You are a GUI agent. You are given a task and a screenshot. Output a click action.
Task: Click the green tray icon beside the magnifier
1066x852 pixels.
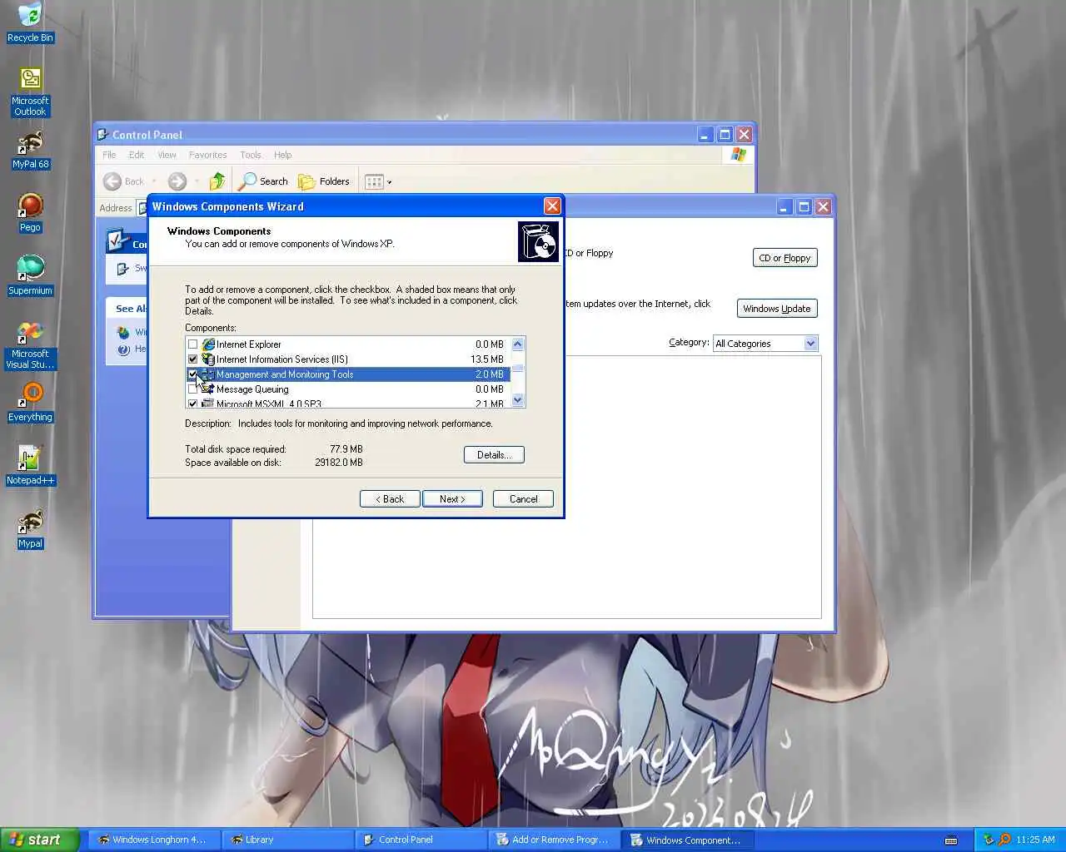[x=989, y=840]
